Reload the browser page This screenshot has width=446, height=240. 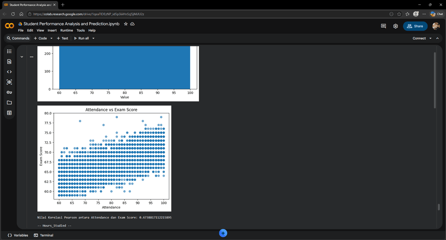point(13,14)
